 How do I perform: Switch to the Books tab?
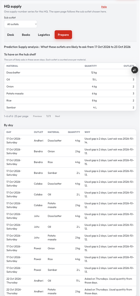point(26,35)
